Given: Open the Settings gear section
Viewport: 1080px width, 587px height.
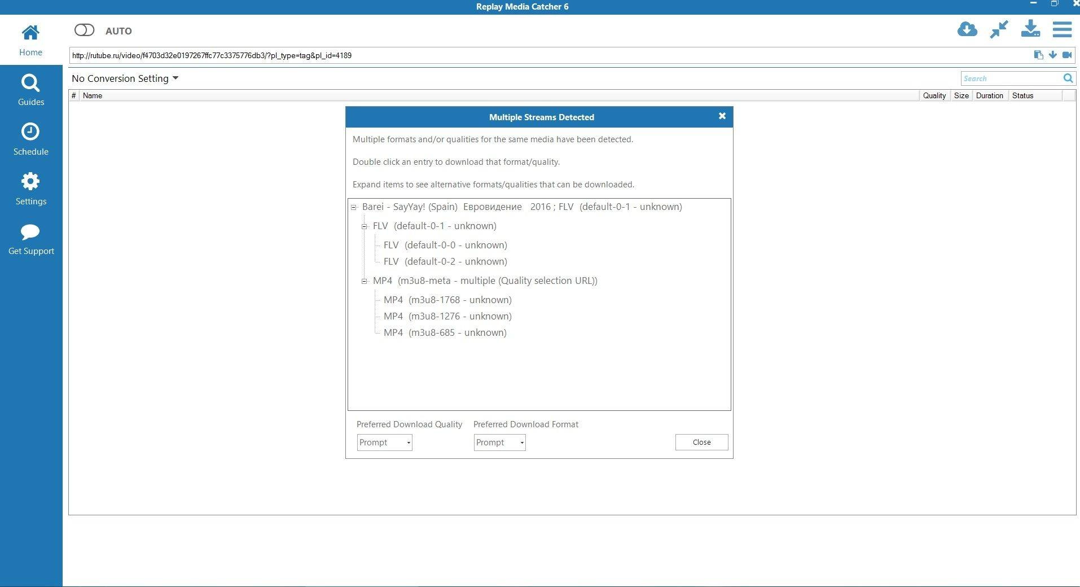Looking at the screenshot, I should click(30, 189).
